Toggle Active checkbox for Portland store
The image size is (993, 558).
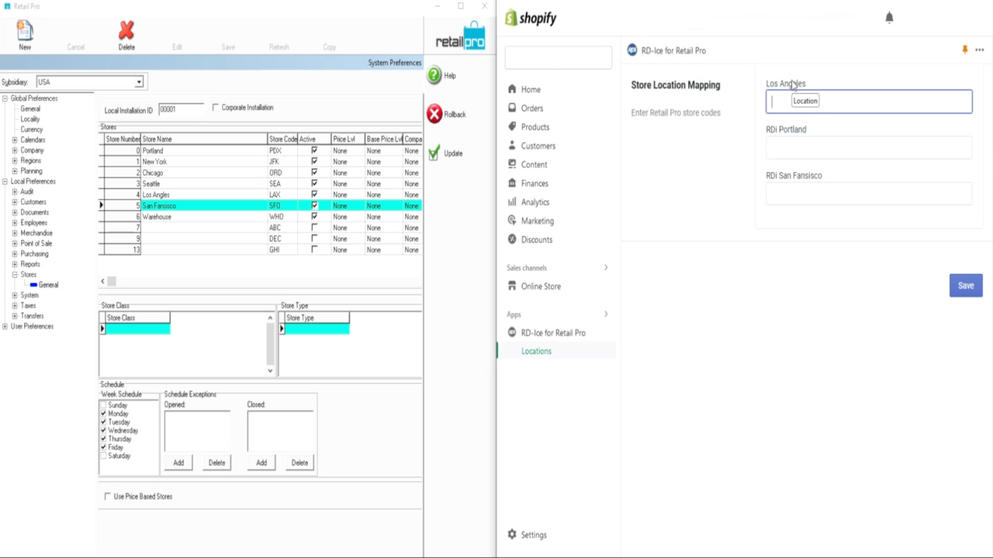[x=314, y=150]
